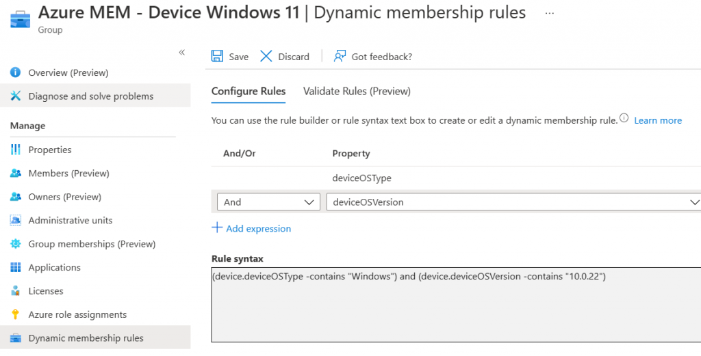The height and width of the screenshot is (356, 701).
Task: Open the ellipsis more options menu
Action: [x=550, y=13]
